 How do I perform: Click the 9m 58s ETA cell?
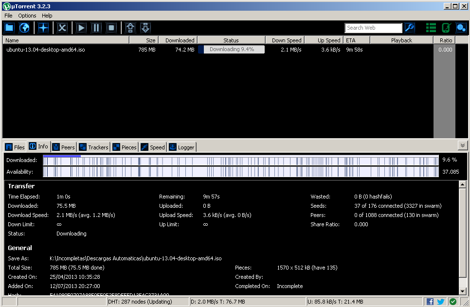pyautogui.click(x=354, y=50)
